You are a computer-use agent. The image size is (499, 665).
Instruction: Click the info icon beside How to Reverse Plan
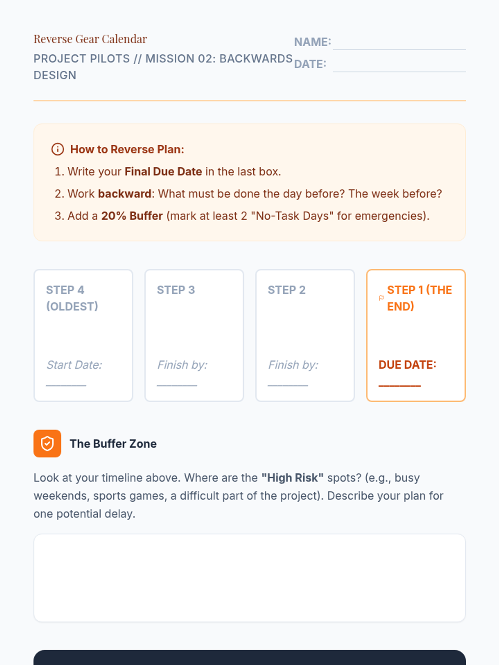57,149
